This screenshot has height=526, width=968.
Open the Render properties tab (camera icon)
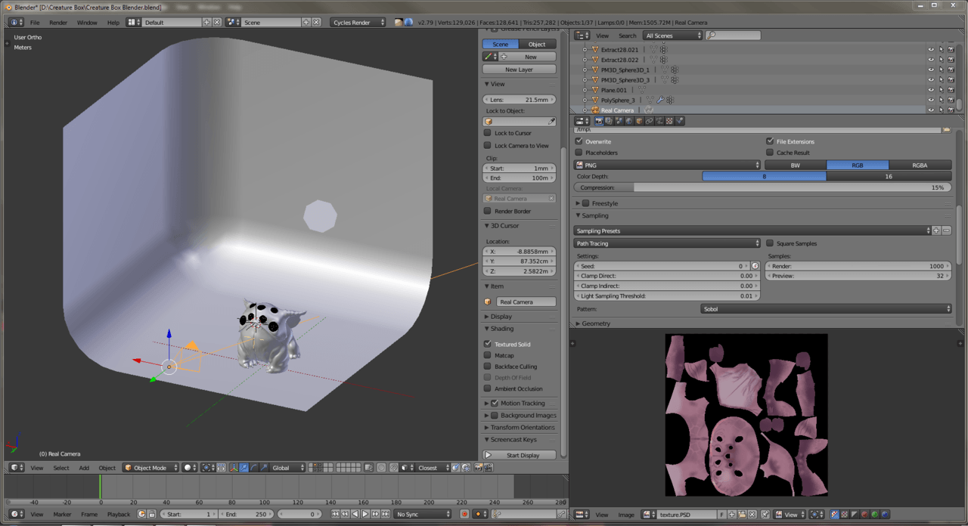[599, 121]
